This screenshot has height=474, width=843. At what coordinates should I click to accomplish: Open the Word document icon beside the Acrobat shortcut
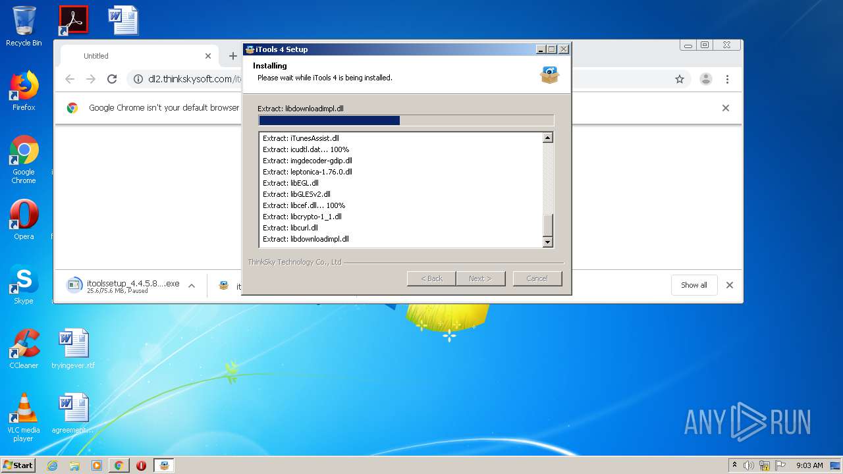click(x=123, y=20)
